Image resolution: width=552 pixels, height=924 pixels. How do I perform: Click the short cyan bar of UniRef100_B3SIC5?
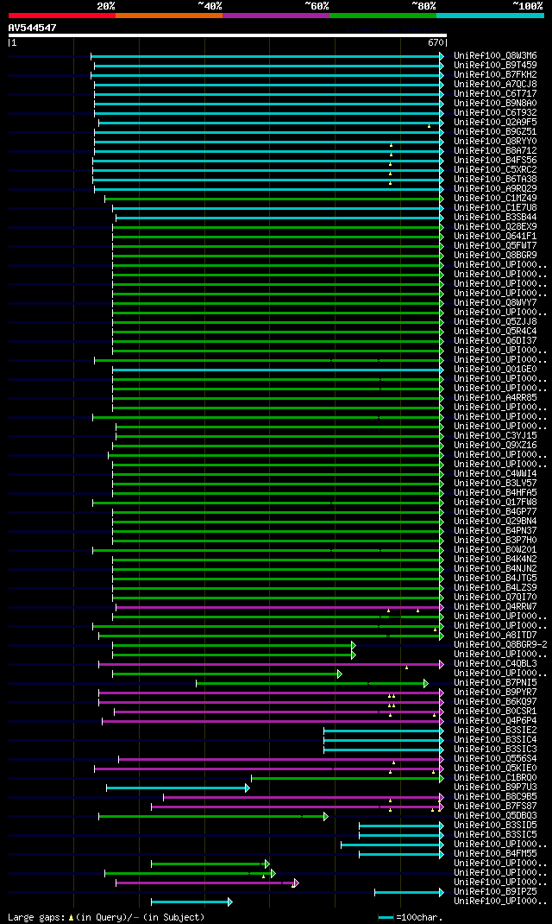click(401, 835)
